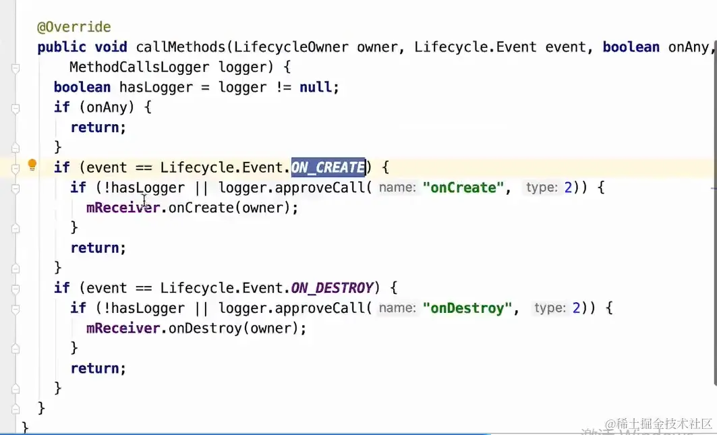Image resolution: width=717 pixels, height=435 pixels.
Task: Click mReceiver on the onDestroy(owner) line
Action: click(123, 328)
